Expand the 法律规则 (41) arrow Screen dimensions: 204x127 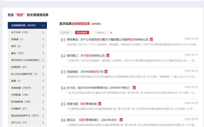[43, 67]
